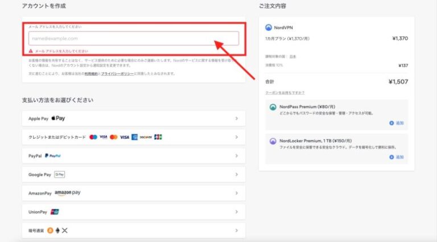Add NordLocker Premium with plus icon
Image resolution: width=437 pixels, height=242 pixels.
pos(391,157)
